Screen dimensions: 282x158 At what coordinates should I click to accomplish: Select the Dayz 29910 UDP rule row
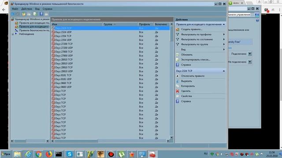coord(110,71)
